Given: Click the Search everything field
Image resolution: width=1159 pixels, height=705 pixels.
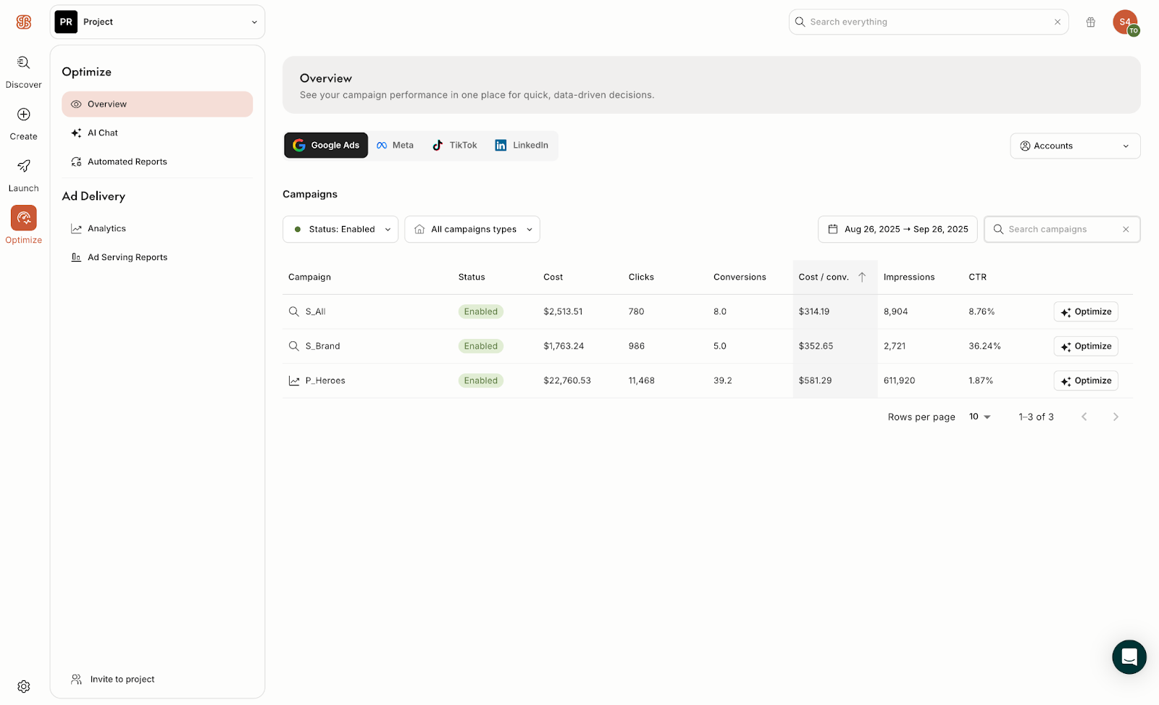Looking at the screenshot, I should point(927,22).
